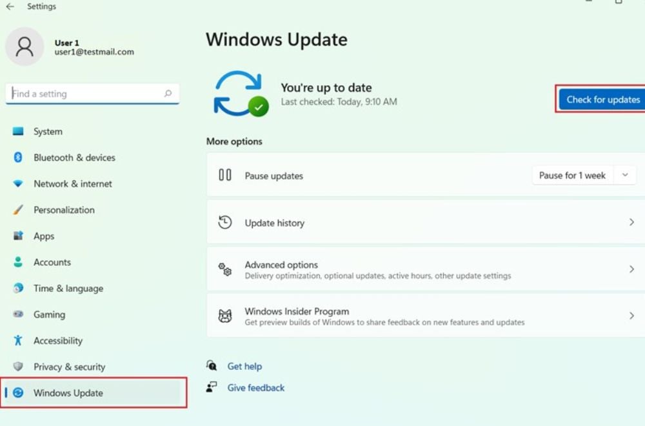645x426 pixels.
Task: Click the 'You're up to date' status text
Action: (x=326, y=87)
